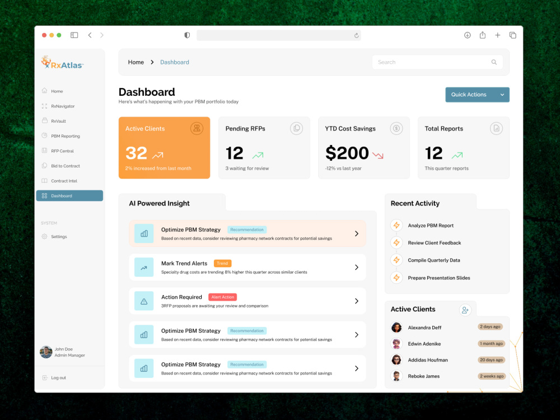Click the report icon on Total Reports card
Viewport: 560px width, 420px height.
pyautogui.click(x=496, y=129)
